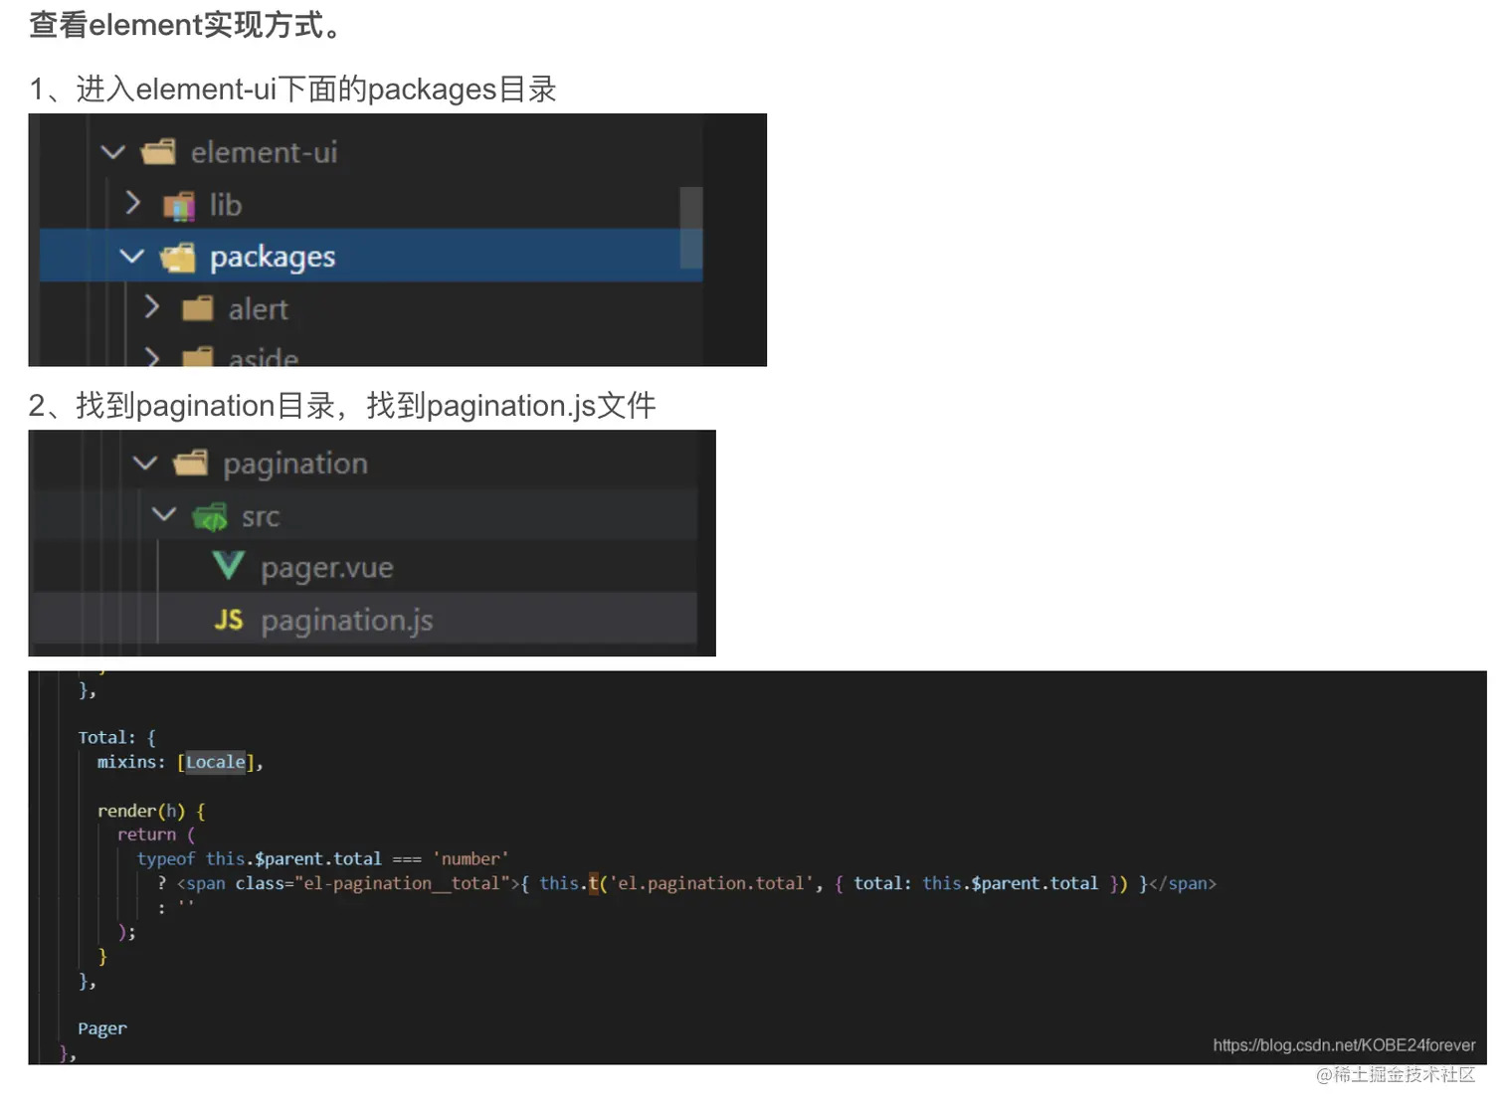Collapse the pagination folder chevron
This screenshot has width=1504, height=1113.
point(145,464)
